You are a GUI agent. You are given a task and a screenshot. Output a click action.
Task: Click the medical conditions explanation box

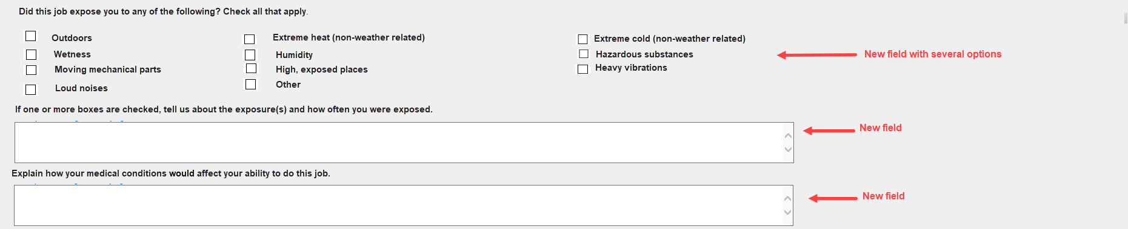pos(403,205)
